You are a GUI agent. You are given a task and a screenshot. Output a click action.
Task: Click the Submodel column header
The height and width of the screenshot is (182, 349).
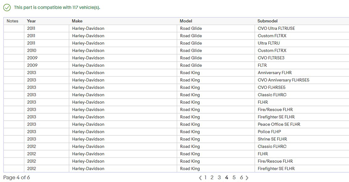(267, 21)
